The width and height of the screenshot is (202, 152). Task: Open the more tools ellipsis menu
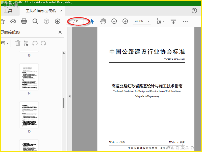point(185,21)
